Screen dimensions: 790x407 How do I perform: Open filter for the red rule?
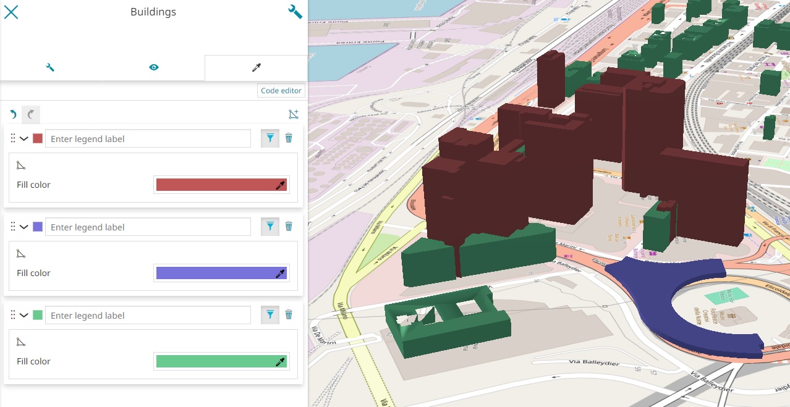(x=270, y=138)
